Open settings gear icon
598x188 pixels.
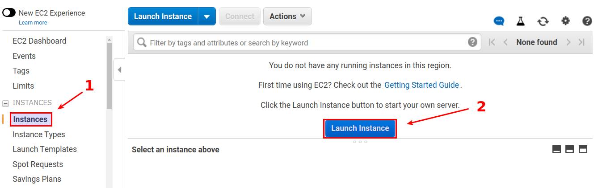point(566,20)
